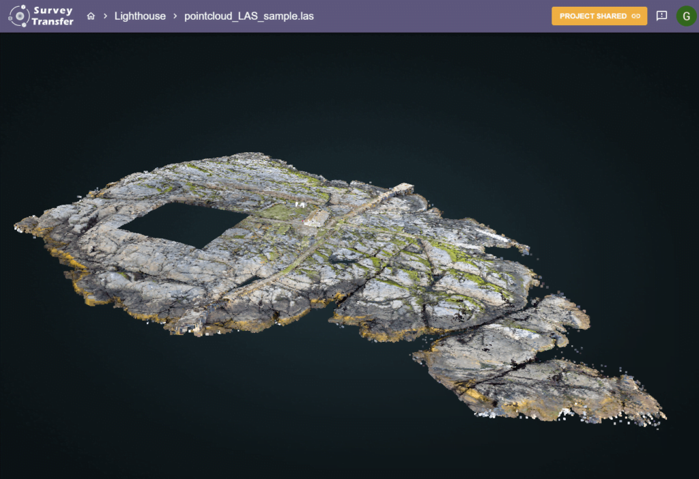Click the chain-link icon on PROJECT SHARED
The width and height of the screenshot is (699, 479).
point(638,16)
